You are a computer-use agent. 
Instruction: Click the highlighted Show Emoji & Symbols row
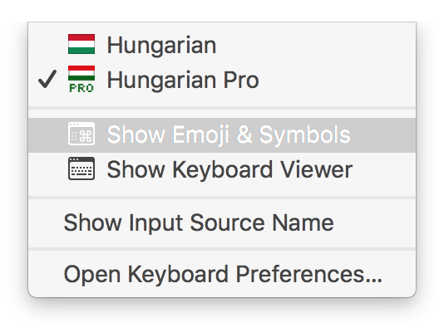coord(222,135)
